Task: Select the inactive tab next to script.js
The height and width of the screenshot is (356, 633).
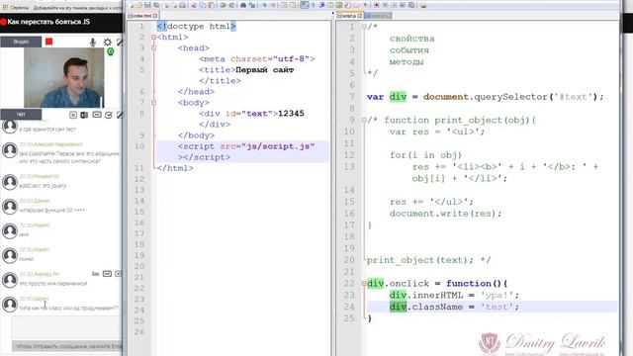Action: (x=378, y=16)
